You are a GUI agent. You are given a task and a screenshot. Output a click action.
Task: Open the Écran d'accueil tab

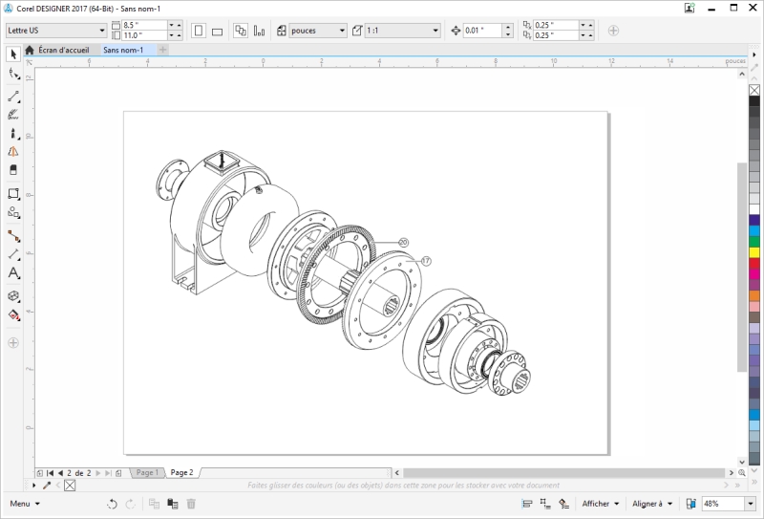(61, 50)
